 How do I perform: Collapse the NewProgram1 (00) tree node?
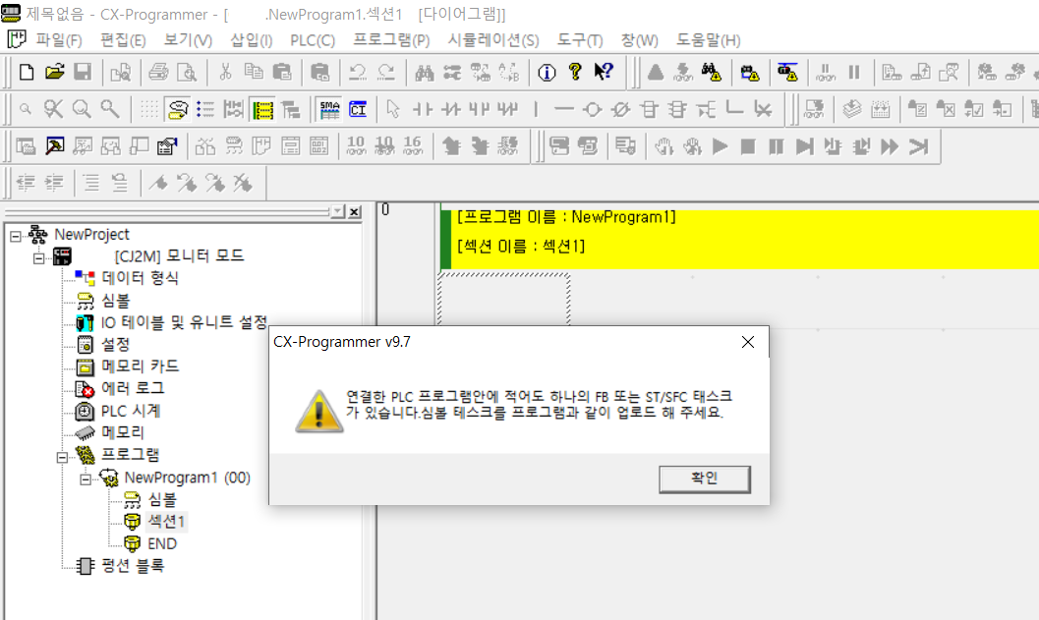[86, 479]
